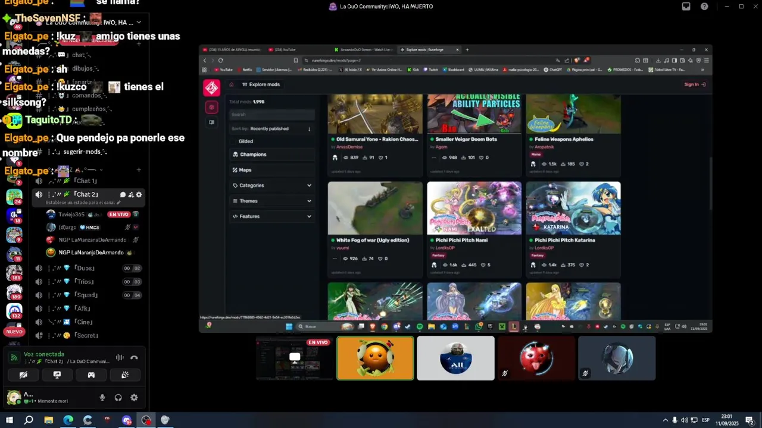Select the orange avatar participant tile

pyautogui.click(x=375, y=358)
